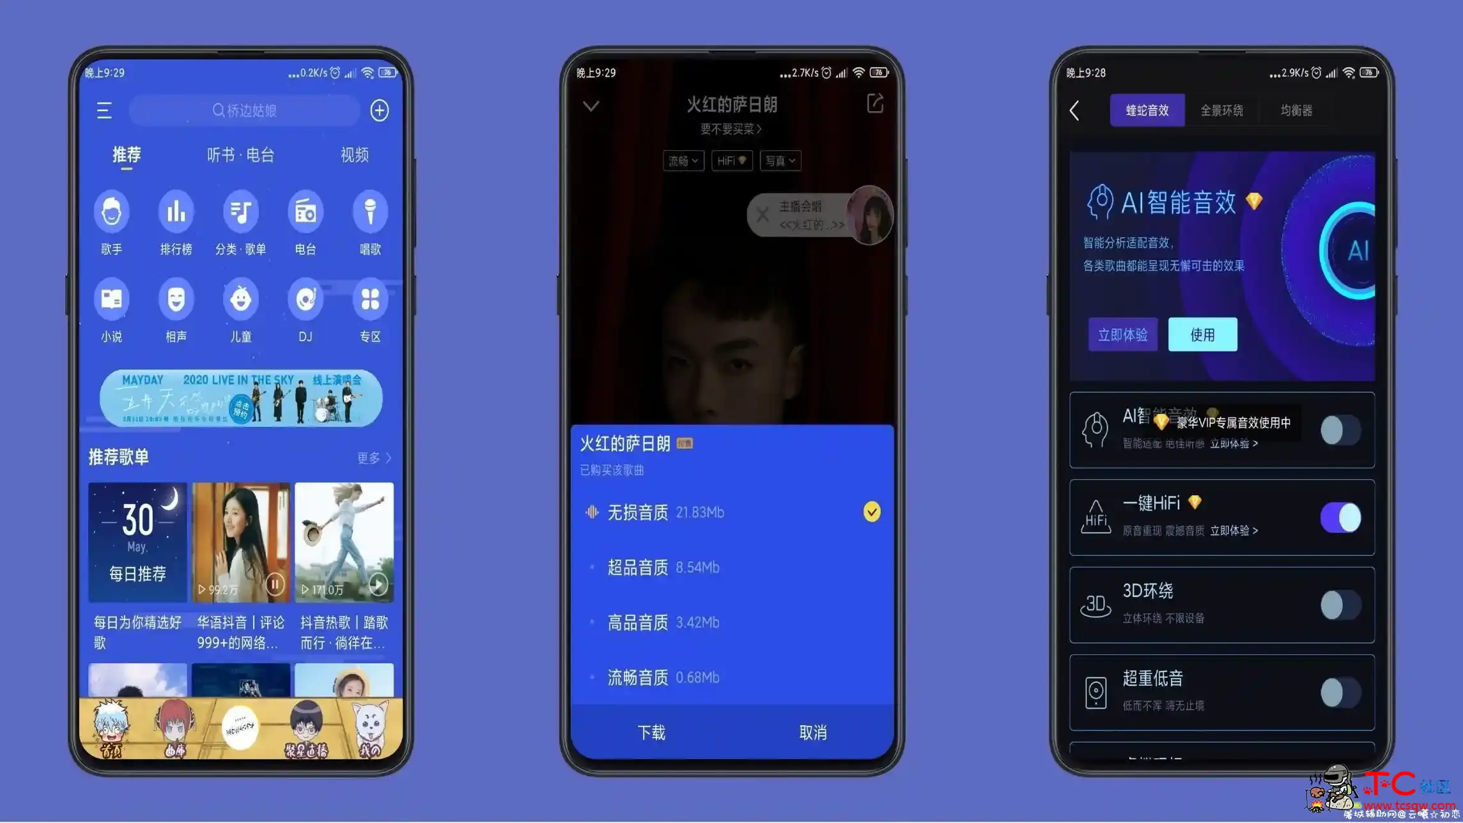This screenshot has height=823, width=1463.
Task: Click 下载 button to download song
Action: click(x=651, y=732)
